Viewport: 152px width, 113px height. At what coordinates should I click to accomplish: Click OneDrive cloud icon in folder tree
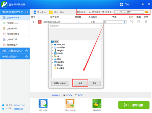tap(55, 45)
